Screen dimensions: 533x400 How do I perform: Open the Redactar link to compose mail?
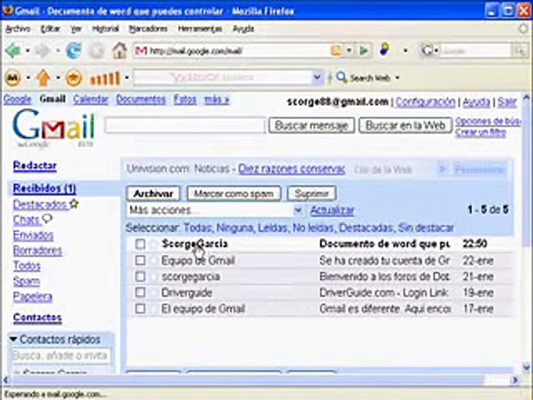pyautogui.click(x=34, y=166)
